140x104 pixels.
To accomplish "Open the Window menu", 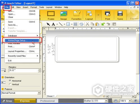I will click(x=58, y=7).
